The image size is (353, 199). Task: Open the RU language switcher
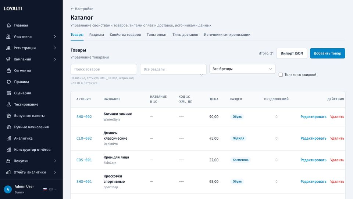pos(50,189)
